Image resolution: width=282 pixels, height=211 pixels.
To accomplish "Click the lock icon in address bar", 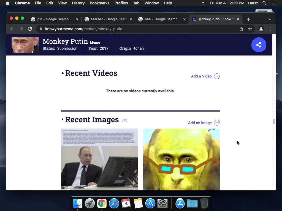I will click(41, 29).
